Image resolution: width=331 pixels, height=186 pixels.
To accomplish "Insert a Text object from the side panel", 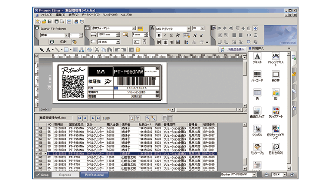I will click(x=257, y=58).
